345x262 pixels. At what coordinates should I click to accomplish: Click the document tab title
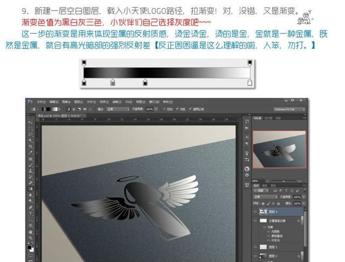[59, 116]
